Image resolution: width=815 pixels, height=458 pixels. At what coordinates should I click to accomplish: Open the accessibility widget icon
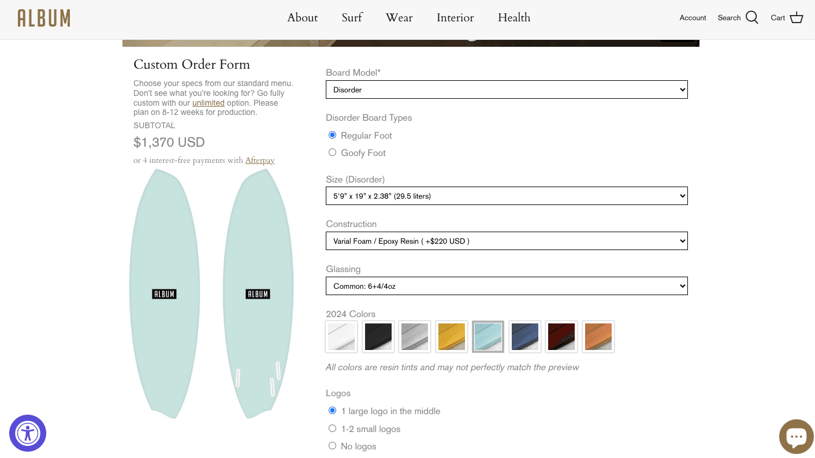(28, 433)
